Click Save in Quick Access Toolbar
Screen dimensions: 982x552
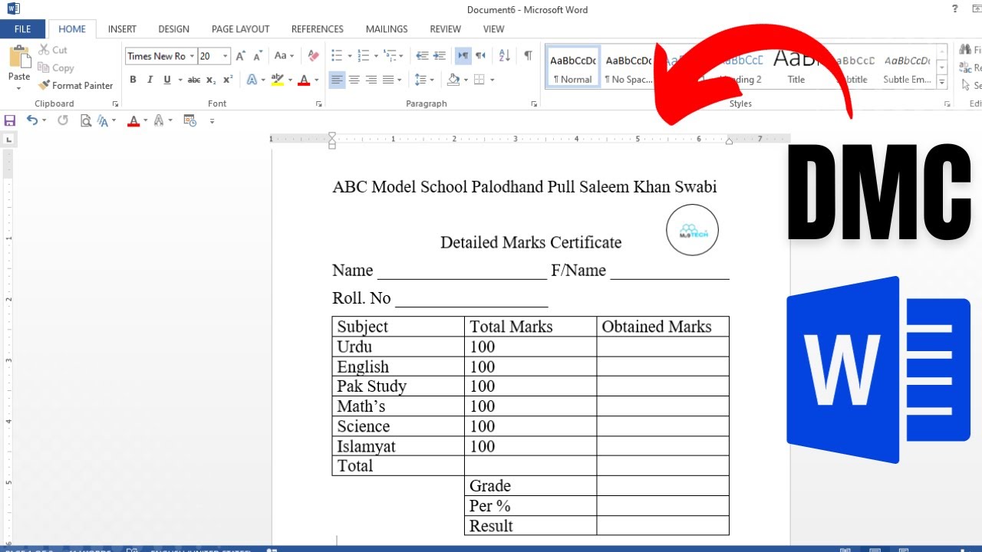tap(10, 120)
